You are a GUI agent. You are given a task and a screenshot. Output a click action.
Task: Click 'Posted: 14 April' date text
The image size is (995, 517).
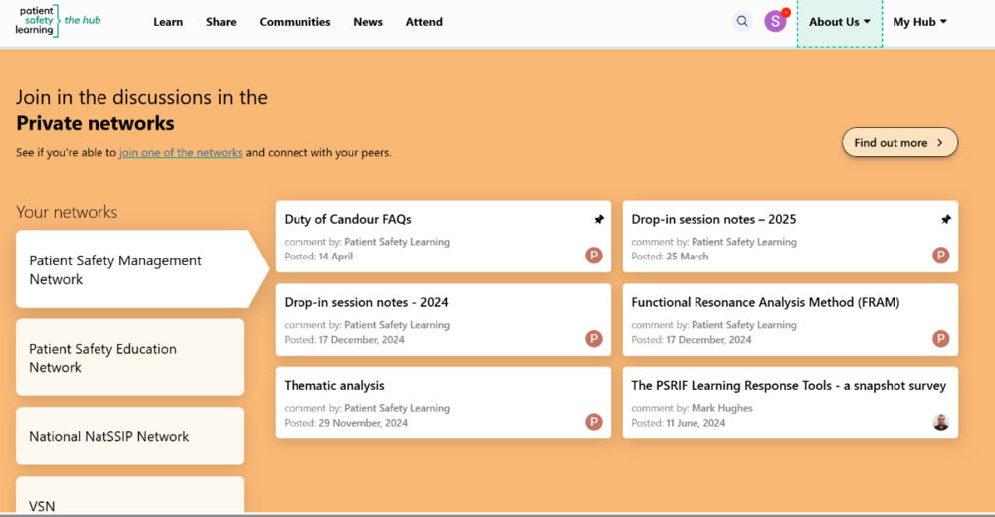pyautogui.click(x=318, y=257)
